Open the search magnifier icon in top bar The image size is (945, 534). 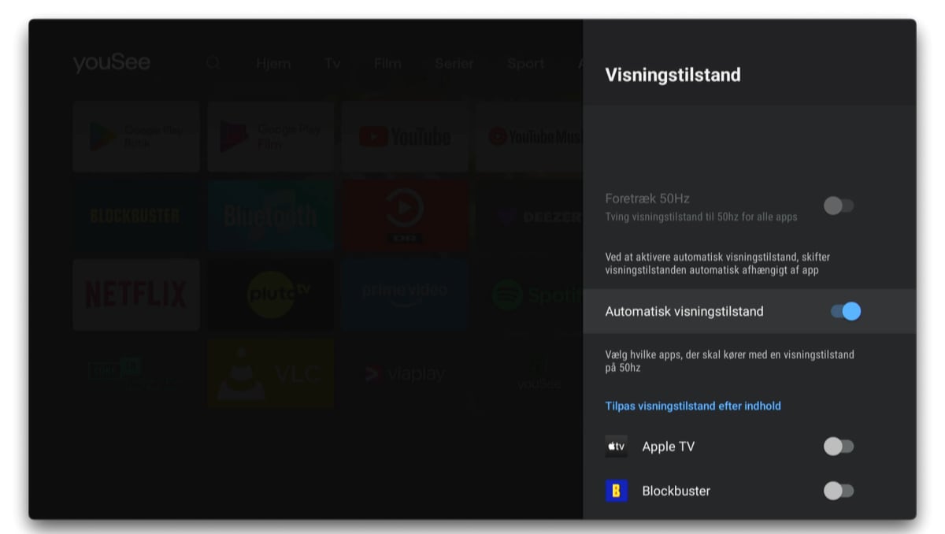(213, 63)
